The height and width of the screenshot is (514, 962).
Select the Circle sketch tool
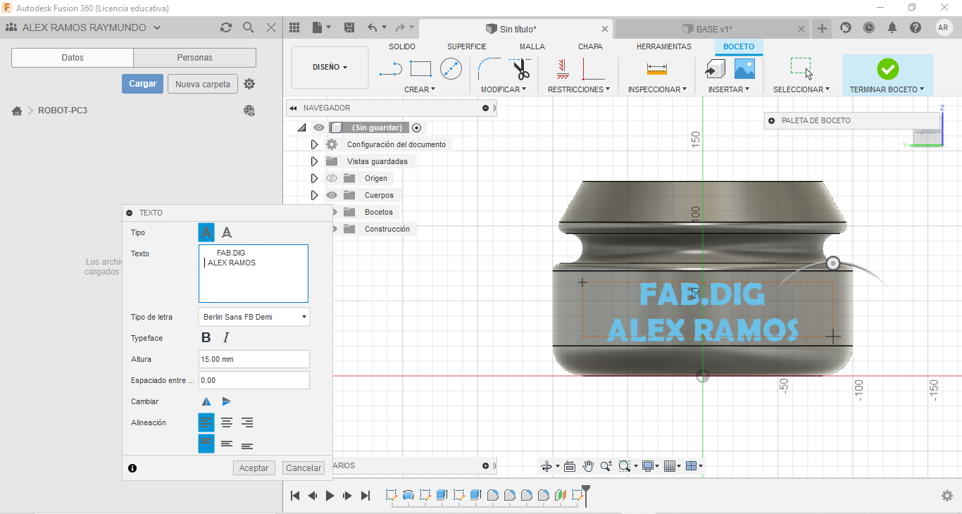click(451, 69)
